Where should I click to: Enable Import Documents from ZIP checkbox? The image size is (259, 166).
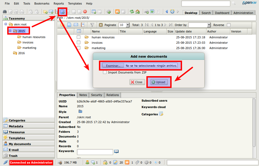pyautogui.click(x=105, y=72)
